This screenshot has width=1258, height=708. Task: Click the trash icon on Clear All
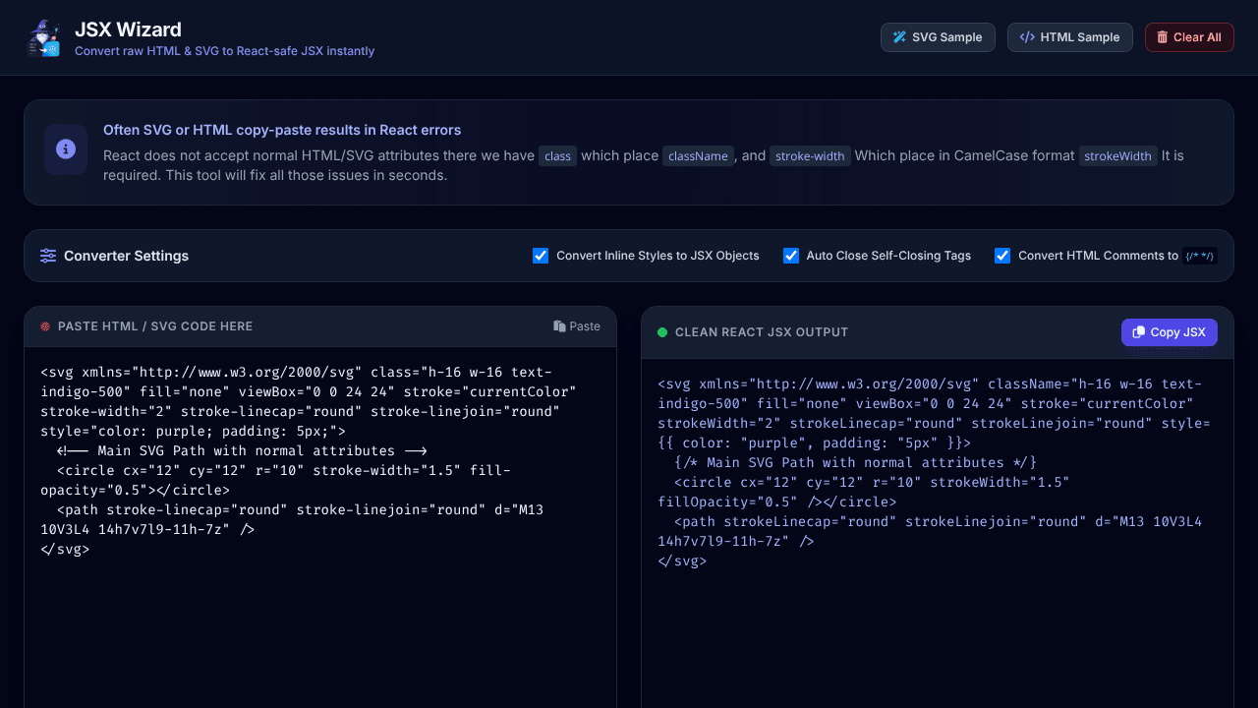coord(1163,37)
